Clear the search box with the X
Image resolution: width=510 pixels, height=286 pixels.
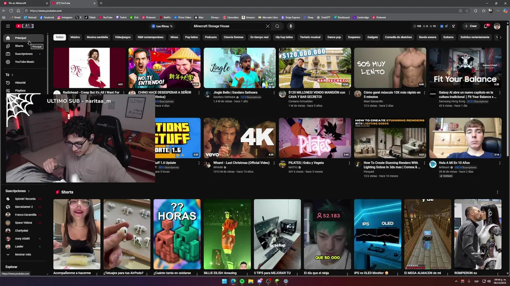tap(268, 26)
